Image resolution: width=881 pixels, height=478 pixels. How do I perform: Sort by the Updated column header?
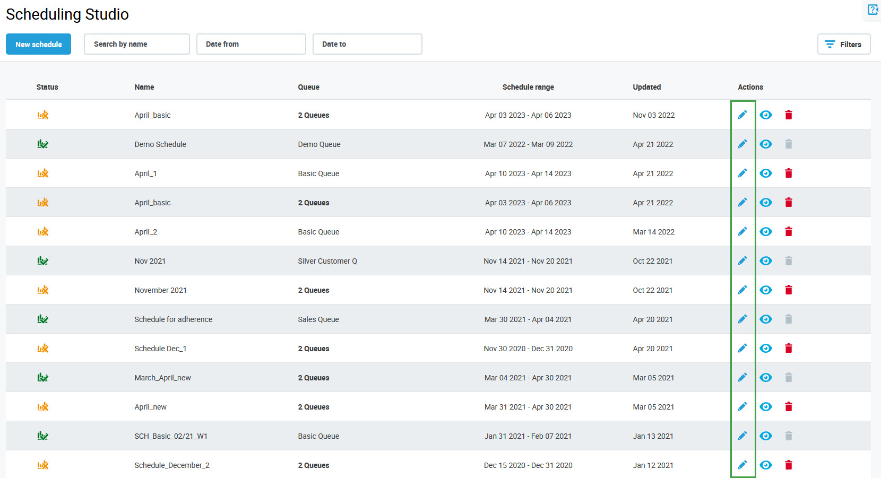(646, 87)
